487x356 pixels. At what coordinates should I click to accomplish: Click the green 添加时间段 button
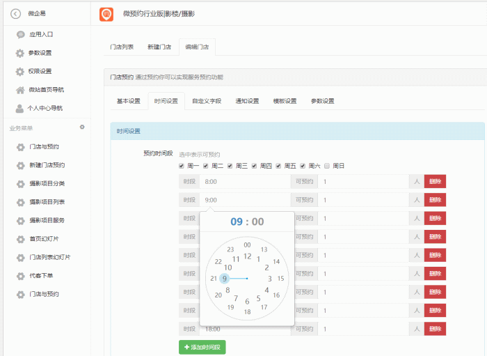click(202, 347)
